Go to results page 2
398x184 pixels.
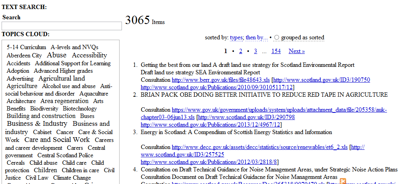(240, 51)
